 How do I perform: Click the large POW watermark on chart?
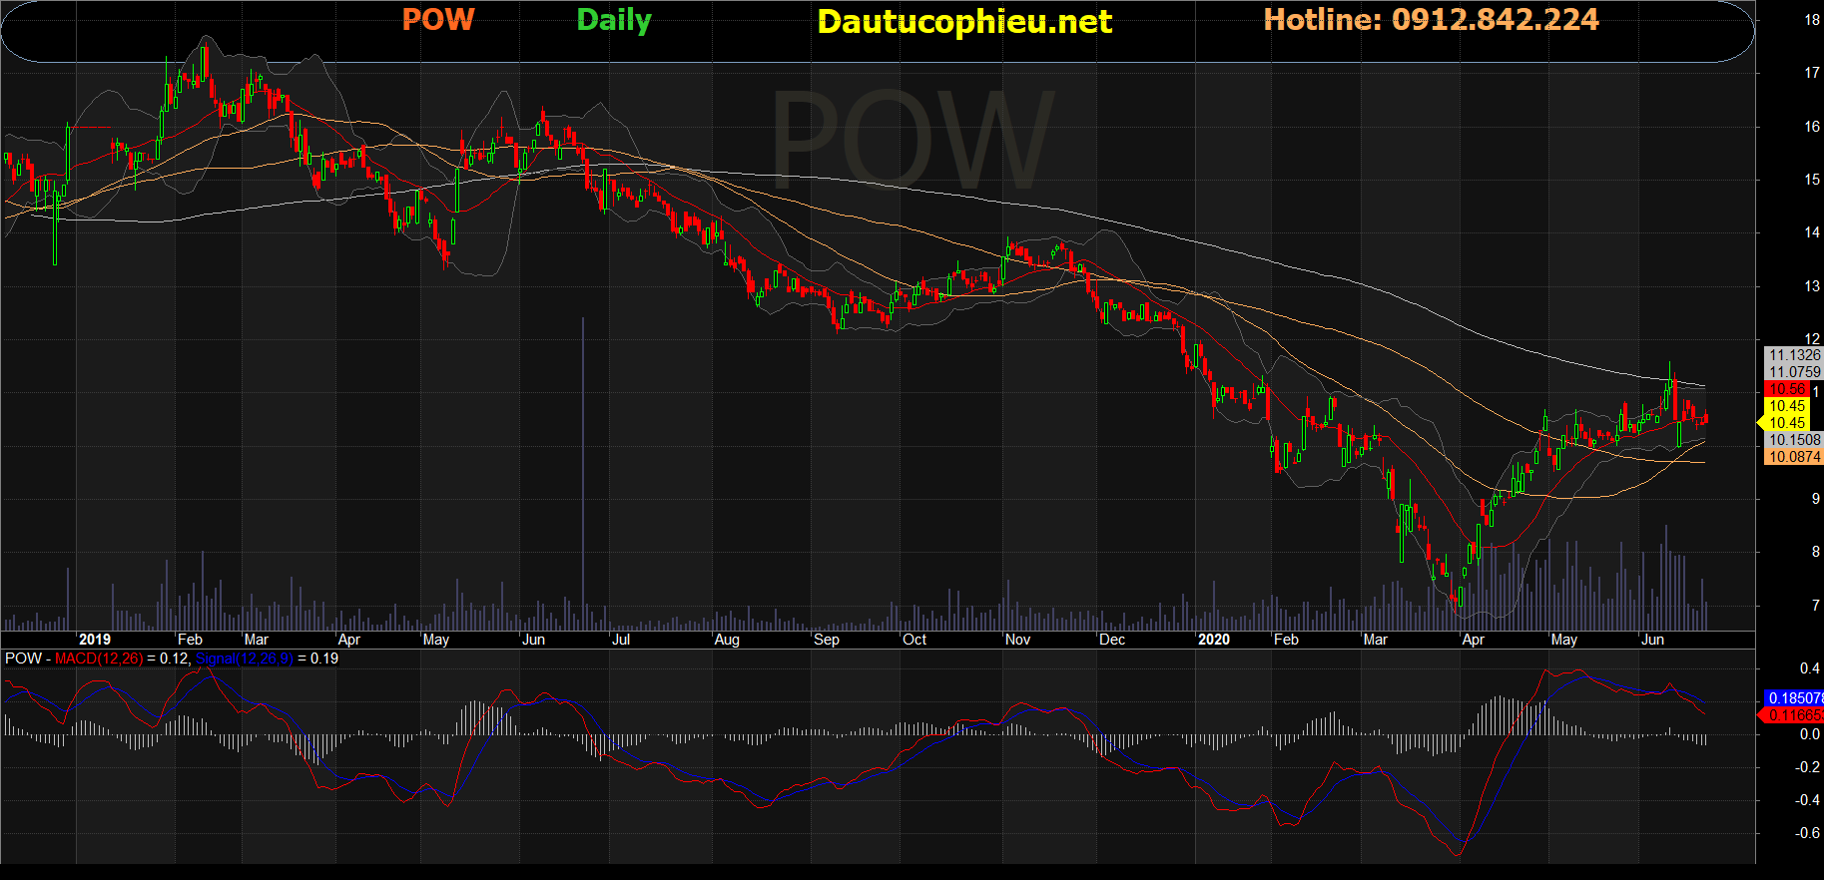point(912,140)
